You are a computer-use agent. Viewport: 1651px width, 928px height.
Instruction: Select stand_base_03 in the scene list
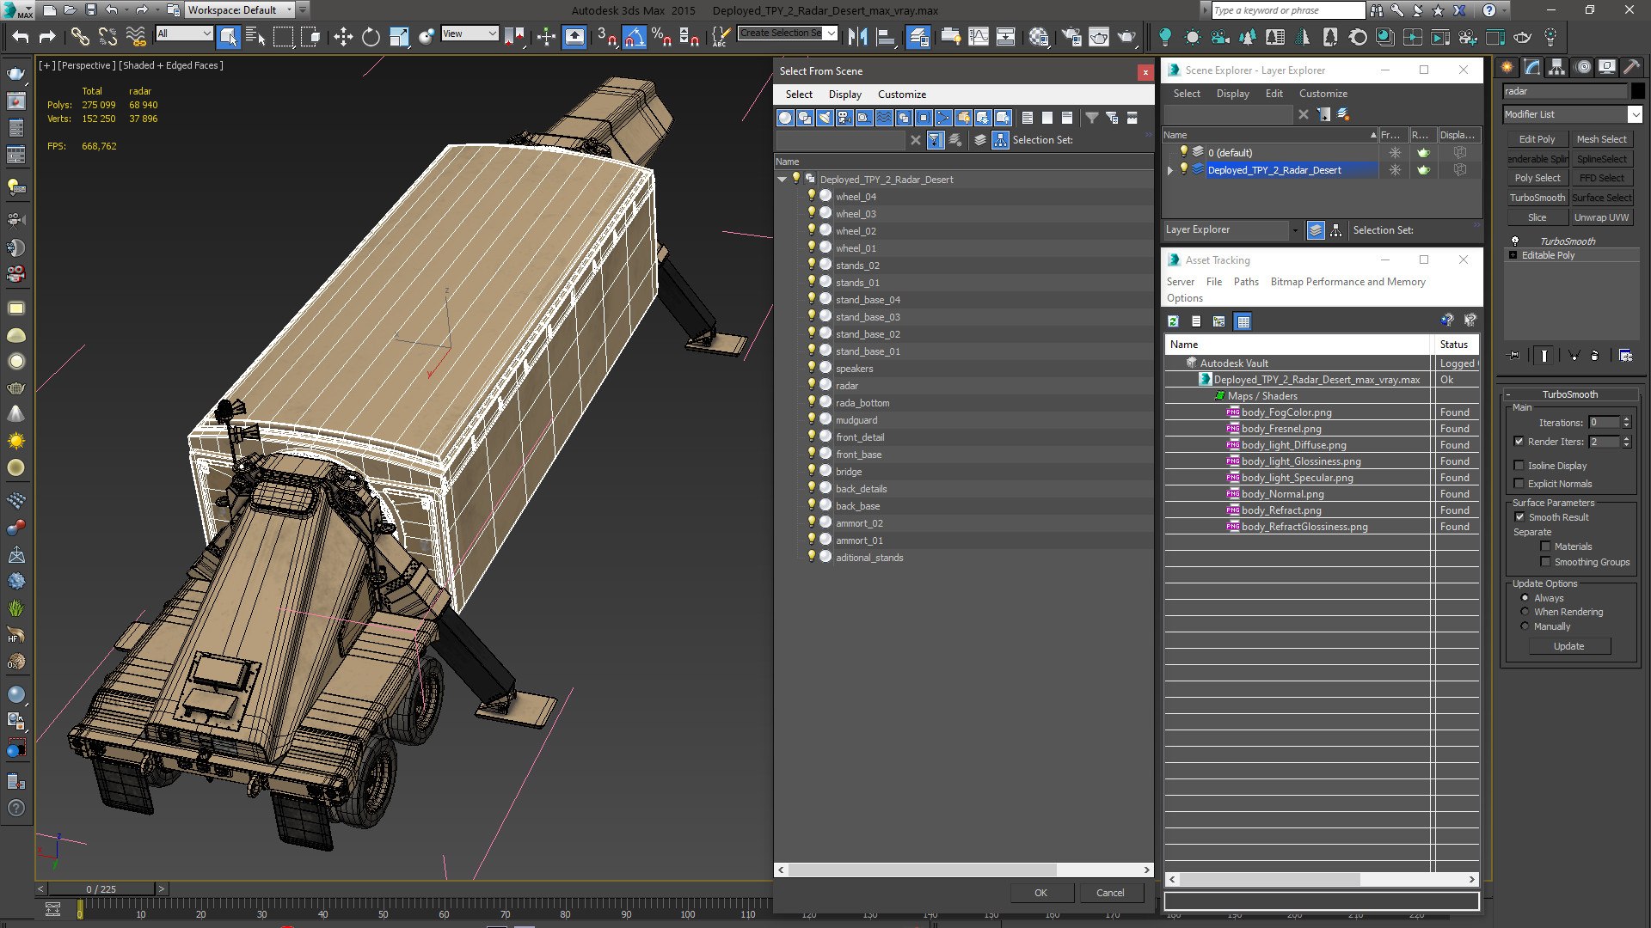click(x=868, y=317)
